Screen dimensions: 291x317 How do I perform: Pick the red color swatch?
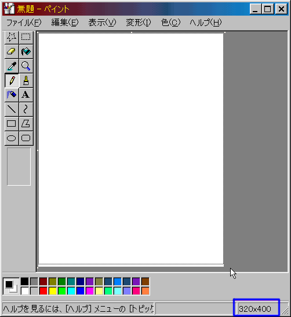43,291
